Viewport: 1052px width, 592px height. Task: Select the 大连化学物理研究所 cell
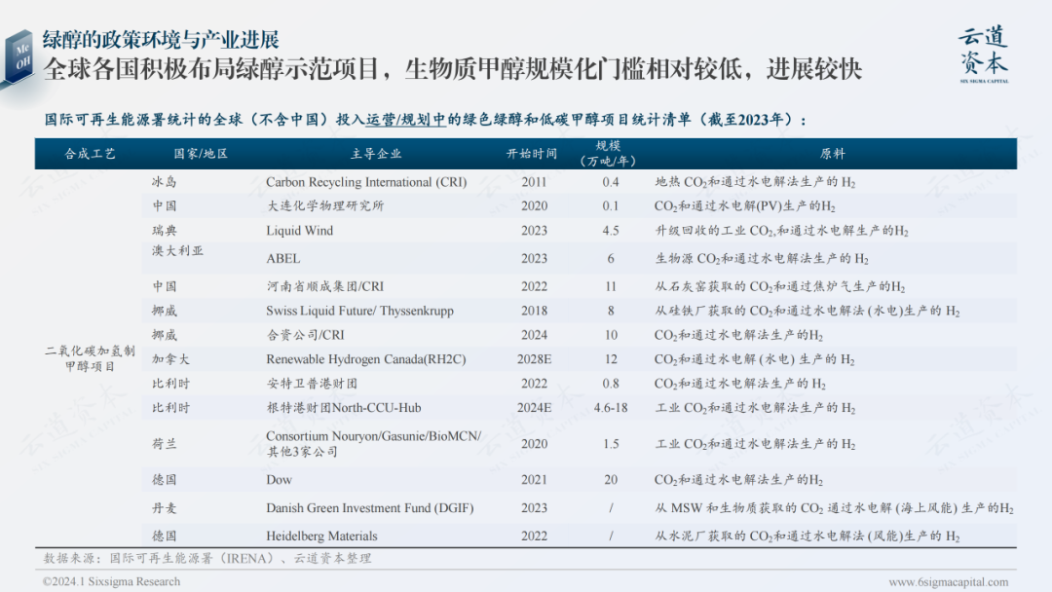click(325, 205)
